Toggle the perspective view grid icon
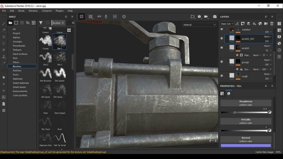The height and width of the screenshot is (159, 283). click(81, 17)
